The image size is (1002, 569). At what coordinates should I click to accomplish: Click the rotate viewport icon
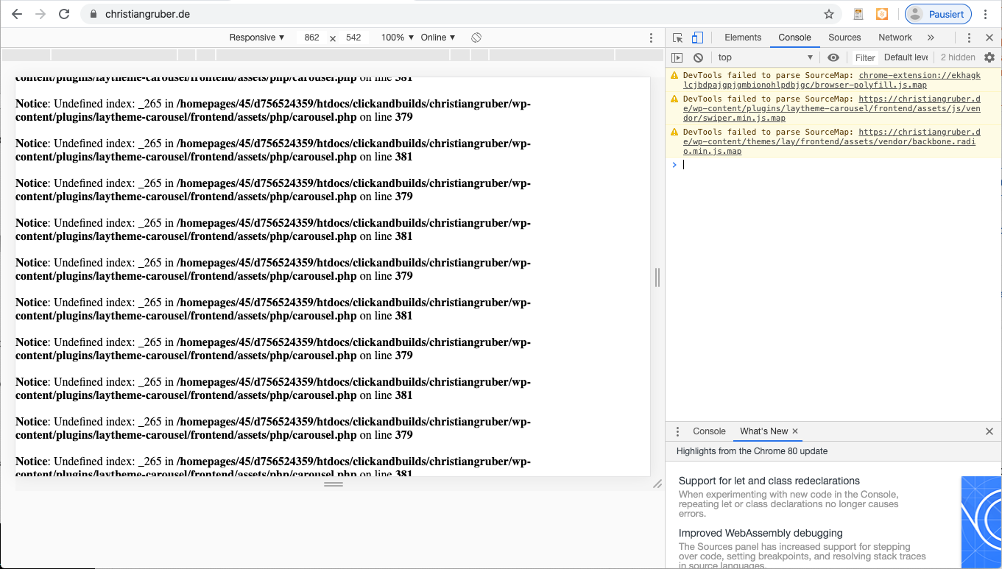point(476,38)
